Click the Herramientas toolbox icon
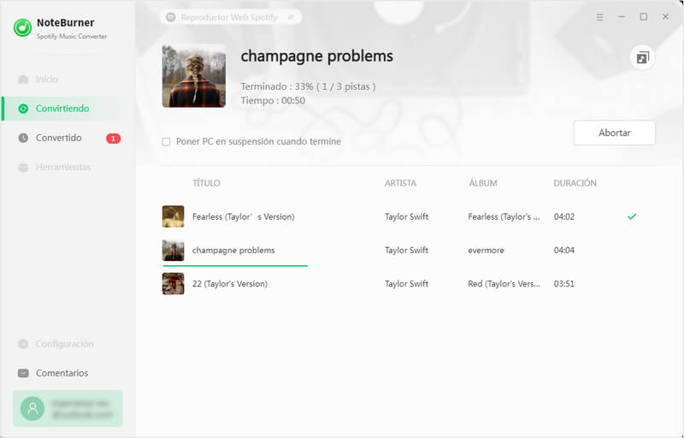The image size is (684, 438). (x=23, y=168)
